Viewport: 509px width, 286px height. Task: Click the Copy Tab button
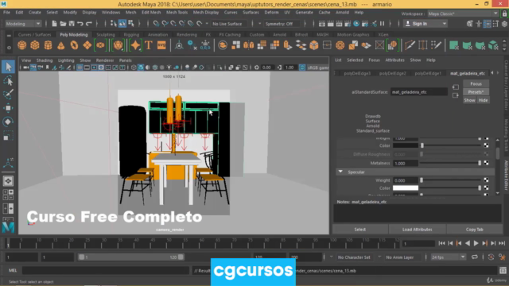click(x=475, y=230)
